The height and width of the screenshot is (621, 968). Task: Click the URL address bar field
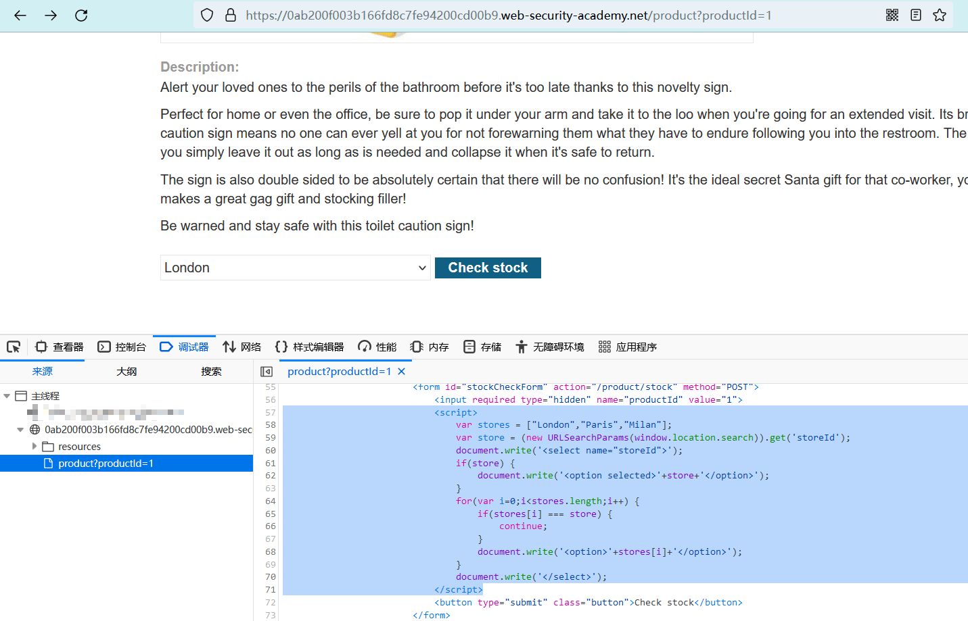pyautogui.click(x=507, y=15)
